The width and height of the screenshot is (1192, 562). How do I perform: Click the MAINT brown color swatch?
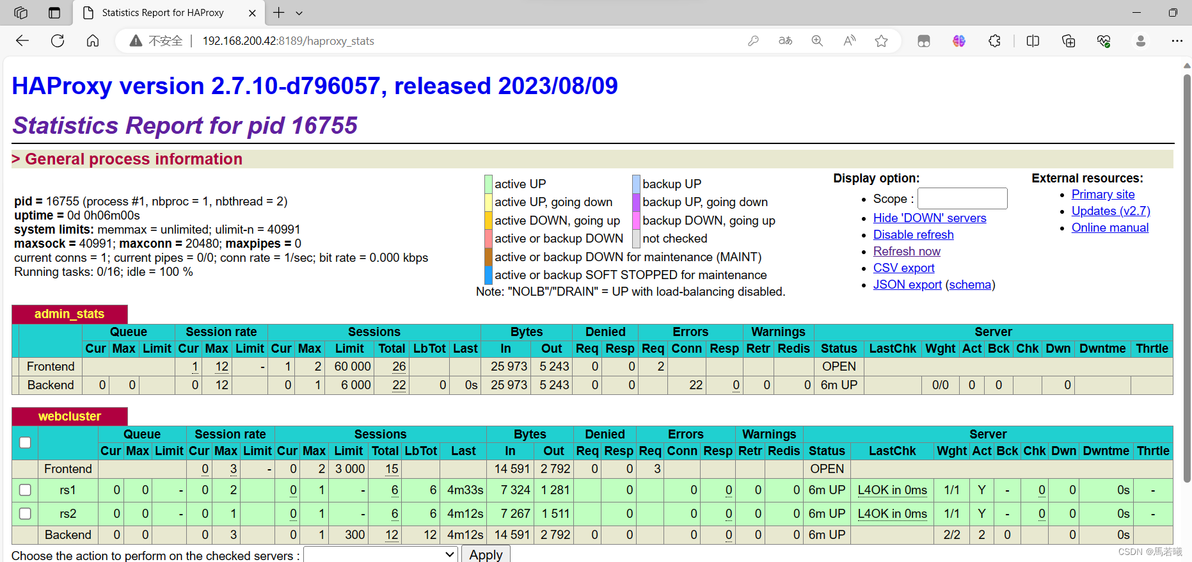(x=488, y=257)
